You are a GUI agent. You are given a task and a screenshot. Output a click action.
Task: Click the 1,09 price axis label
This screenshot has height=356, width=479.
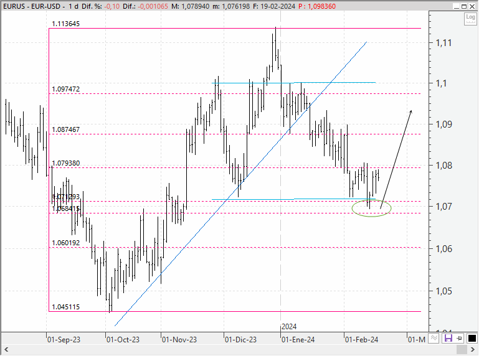444,124
